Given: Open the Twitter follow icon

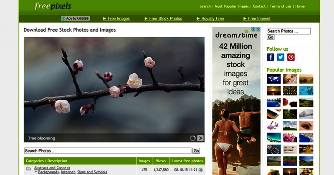Looking at the screenshot, I should (x=281, y=57).
